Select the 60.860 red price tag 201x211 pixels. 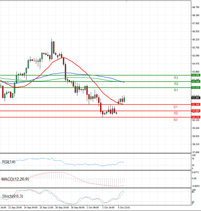(196, 111)
